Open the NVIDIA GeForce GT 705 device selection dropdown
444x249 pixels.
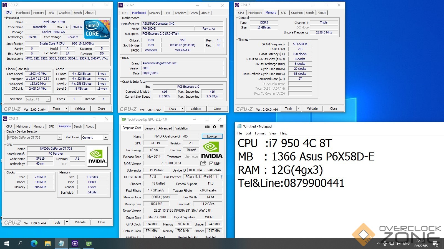59,138
